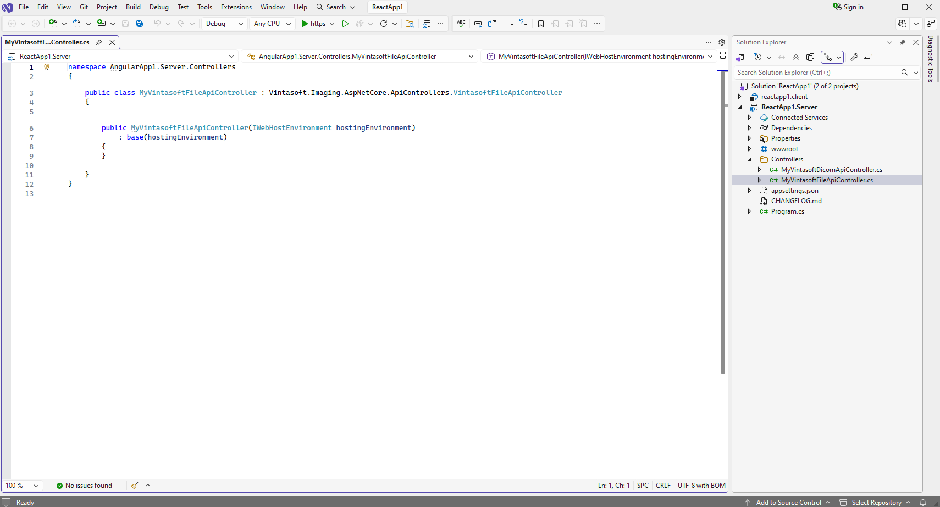Collapse the Controllers folder node

coord(750,159)
